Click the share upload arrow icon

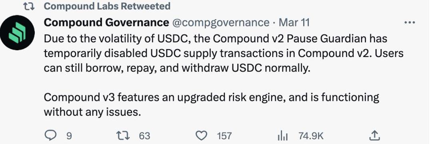point(374,135)
